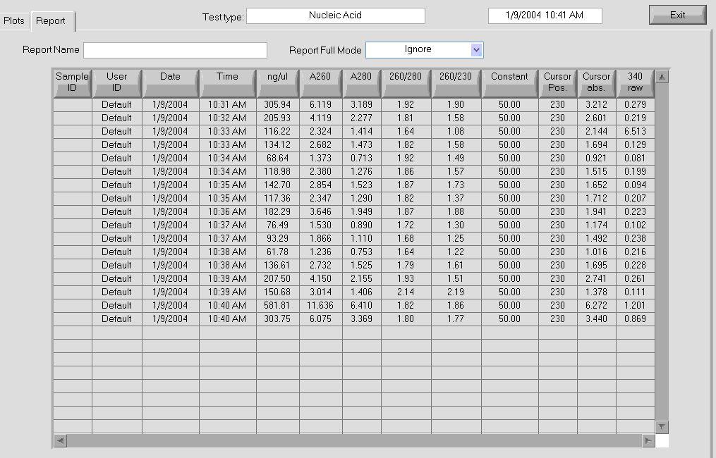The width and height of the screenshot is (716, 458).
Task: Click the Cursor abs. value 1.016
Action: 596,252
